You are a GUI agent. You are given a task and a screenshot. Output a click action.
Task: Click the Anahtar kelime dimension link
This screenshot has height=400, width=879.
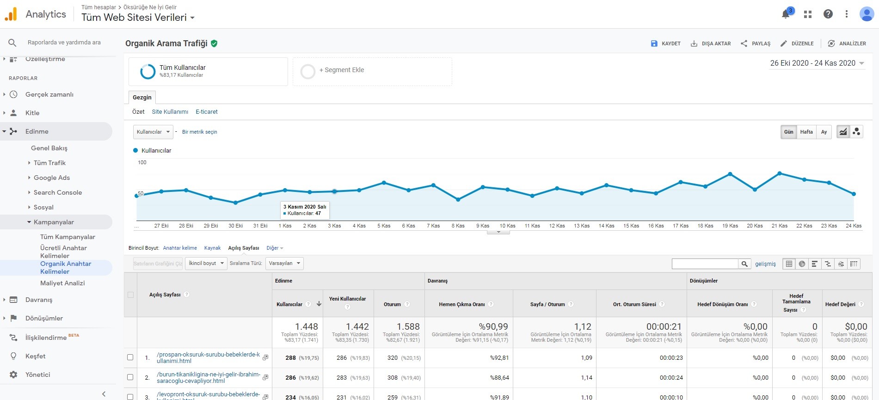click(x=180, y=248)
